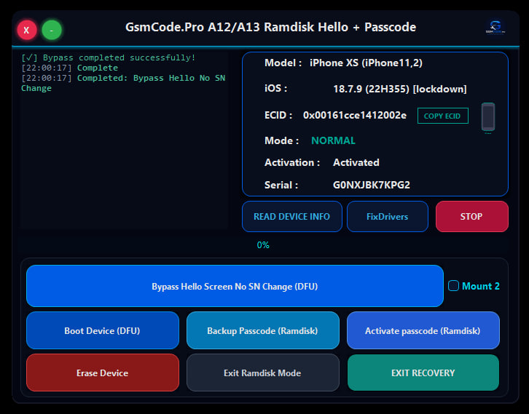This screenshot has height=414, width=529.
Task: Click the GsmCode logo icon
Action: point(495,28)
